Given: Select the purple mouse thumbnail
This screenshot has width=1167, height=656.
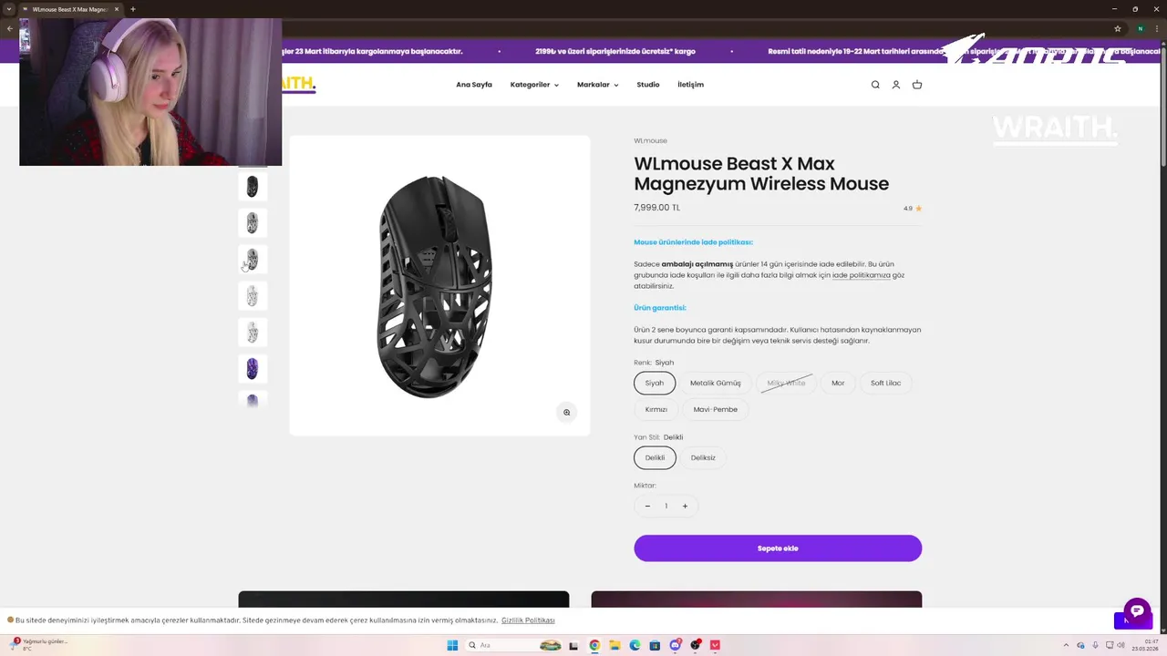Looking at the screenshot, I should pyautogui.click(x=253, y=369).
